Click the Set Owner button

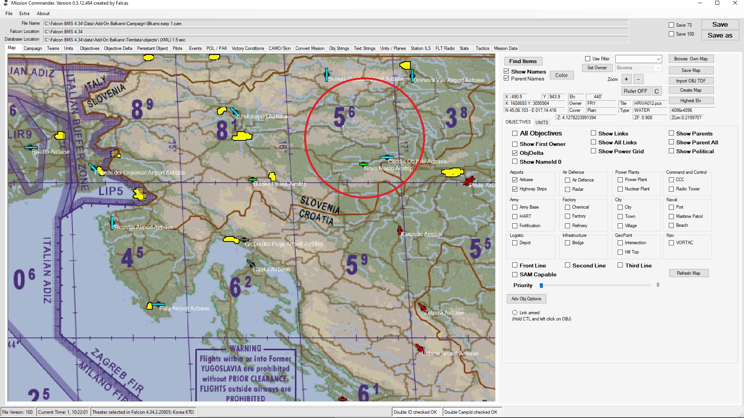coord(597,68)
